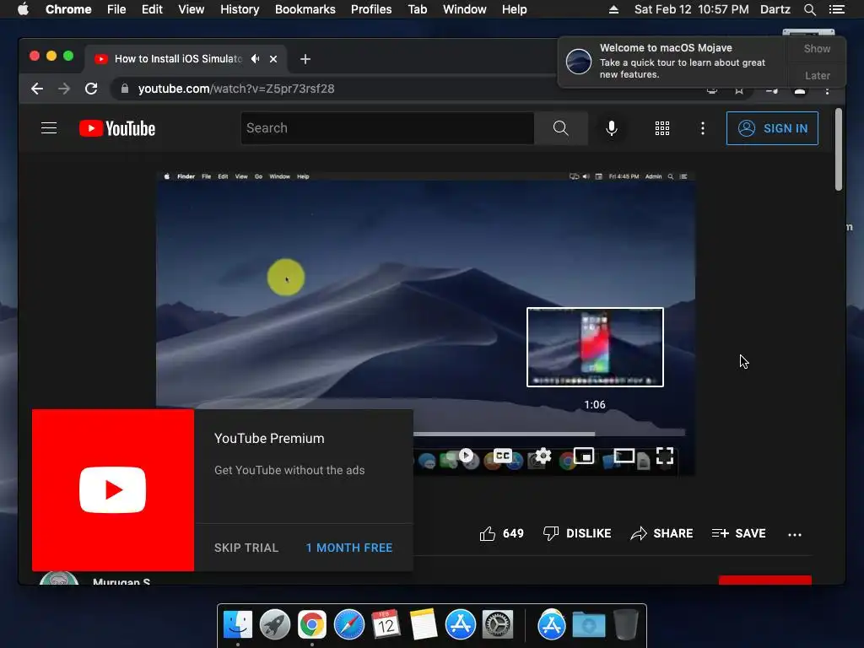
Task: Open the History menu
Action: point(239,9)
